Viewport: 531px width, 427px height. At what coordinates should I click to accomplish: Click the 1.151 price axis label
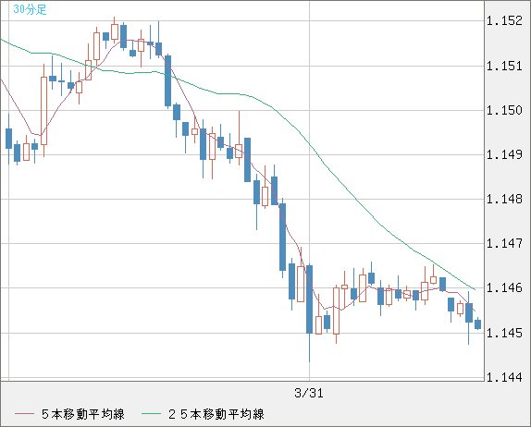coord(504,66)
